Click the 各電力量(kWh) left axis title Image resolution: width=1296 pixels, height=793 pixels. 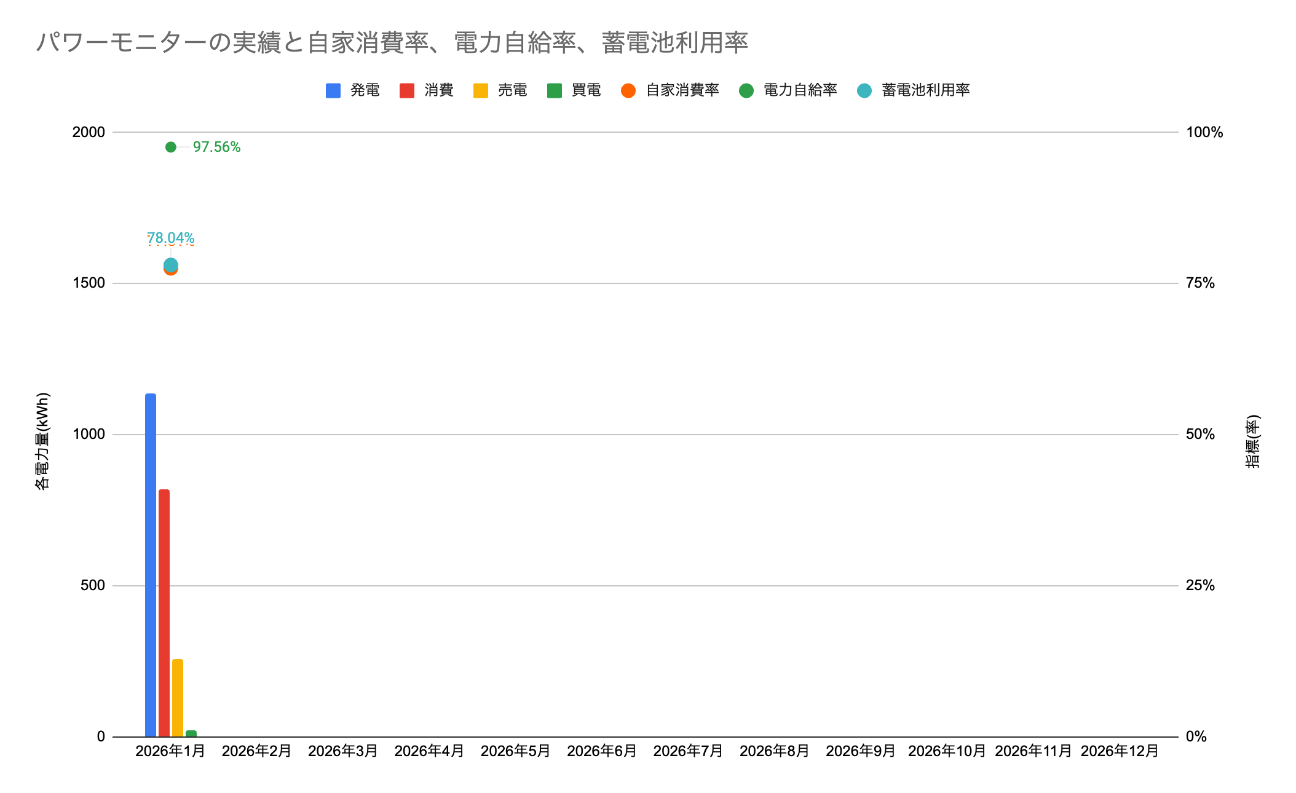click(x=42, y=441)
